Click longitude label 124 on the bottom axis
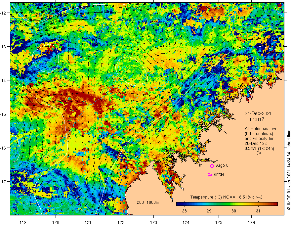Image resolution: width=291 pixels, height=225 pixels. [186, 222]
